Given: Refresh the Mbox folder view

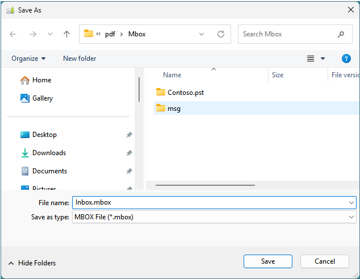Looking at the screenshot, I should tap(221, 34).
